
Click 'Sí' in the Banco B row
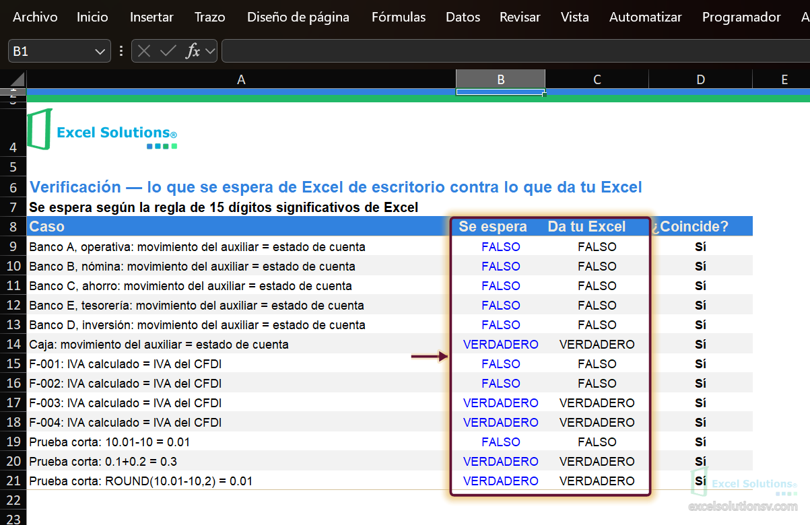(700, 266)
